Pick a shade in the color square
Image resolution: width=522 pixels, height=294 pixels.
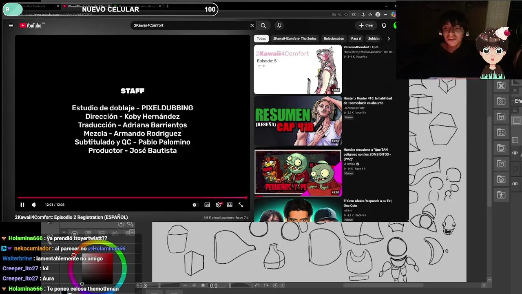[x=97, y=269]
